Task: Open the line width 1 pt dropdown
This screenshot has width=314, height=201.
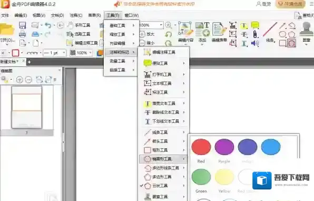Action: pyautogui.click(x=64, y=53)
